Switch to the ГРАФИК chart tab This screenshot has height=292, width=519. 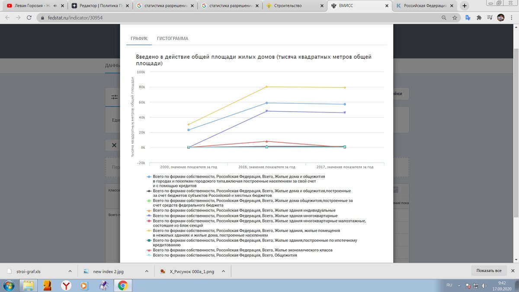139,39
